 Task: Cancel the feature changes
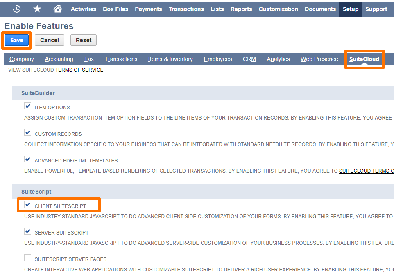pos(49,40)
